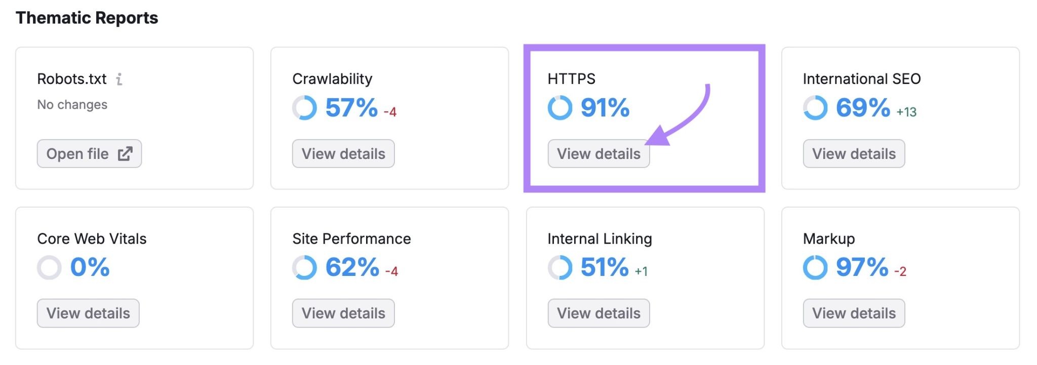This screenshot has height=365, width=1037.
Task: View details for the HTTPS report
Action: pos(598,153)
